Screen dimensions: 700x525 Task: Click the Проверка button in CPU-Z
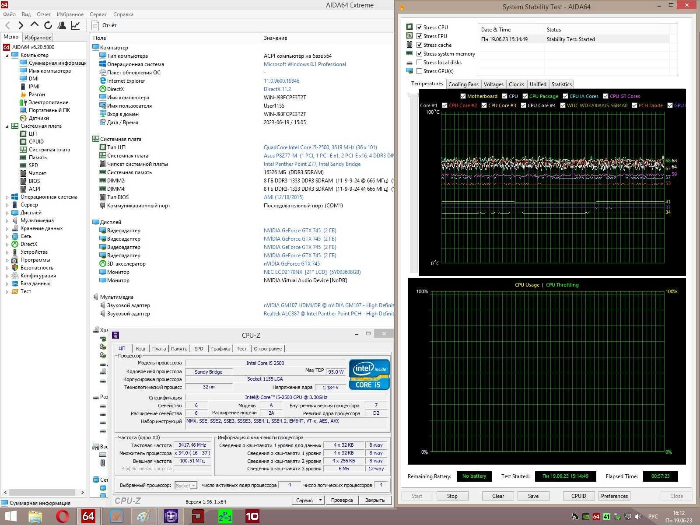click(342, 500)
